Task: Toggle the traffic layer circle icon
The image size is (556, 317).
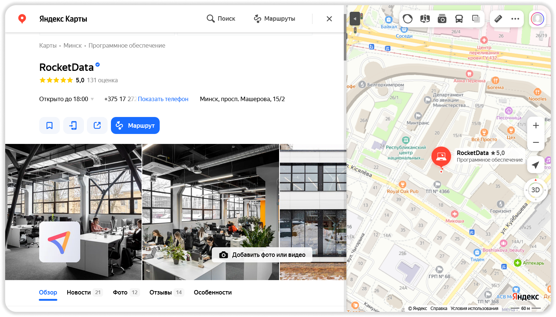Action: point(408,18)
